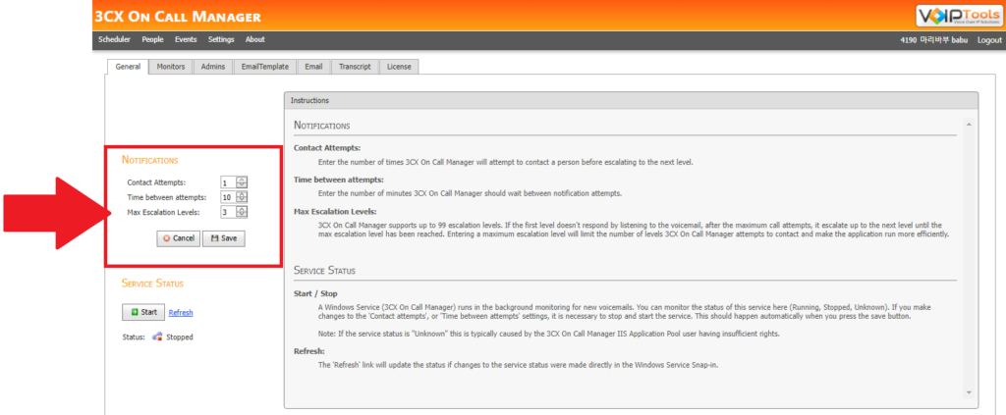1006x415 pixels.
Task: Switch to the Admins tab
Action: [x=213, y=67]
